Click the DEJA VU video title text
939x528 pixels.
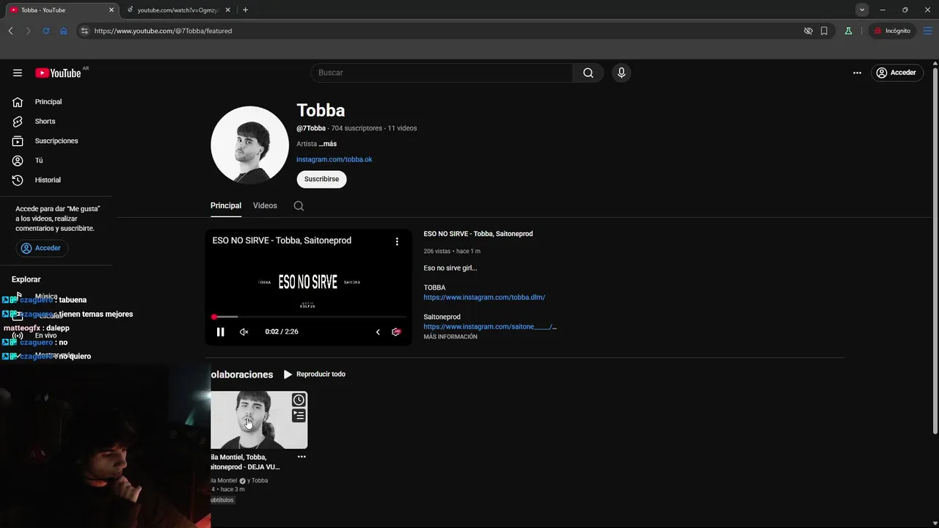[245, 462]
